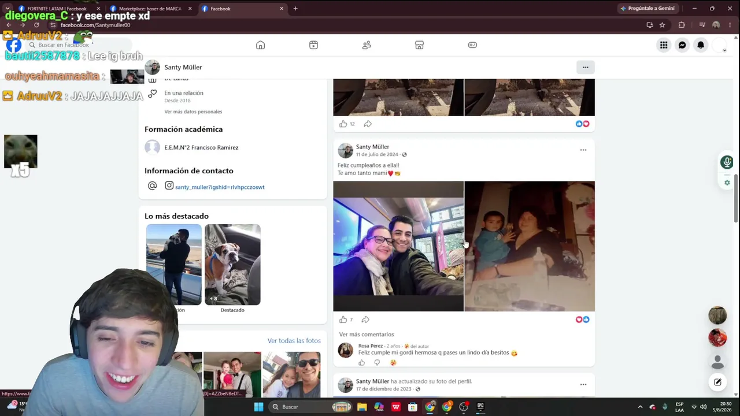Screen dimensions: 740x416
Task: Click the Windows taskbar Buscar search box
Action: click(311, 407)
